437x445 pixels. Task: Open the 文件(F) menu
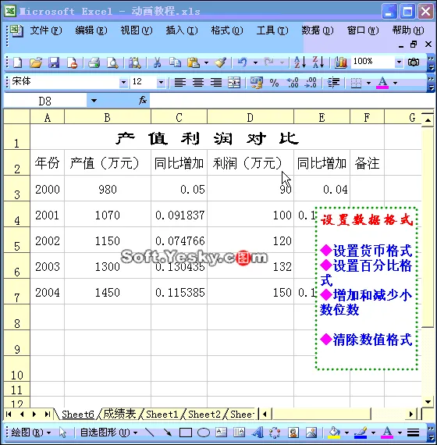(46, 30)
